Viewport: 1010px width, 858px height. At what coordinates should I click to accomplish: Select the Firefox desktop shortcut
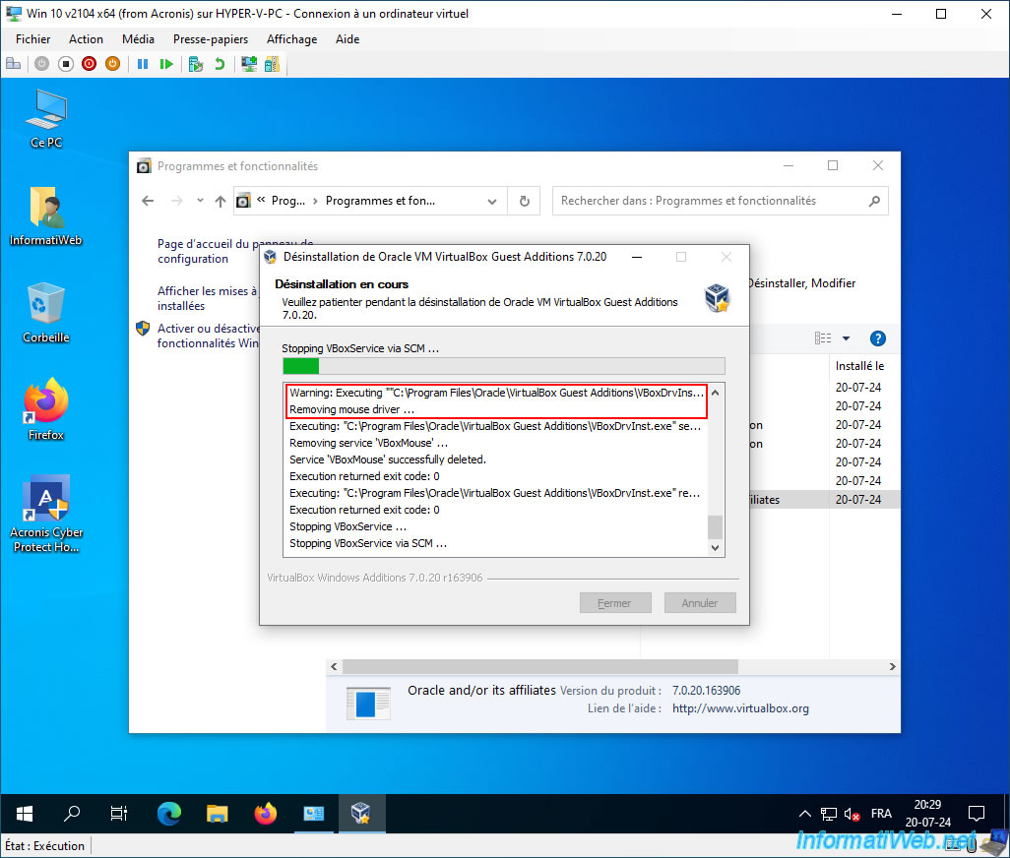(46, 409)
